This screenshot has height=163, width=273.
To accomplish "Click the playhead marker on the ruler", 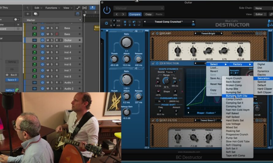I will pyautogui.click(x=84, y=15).
